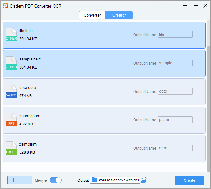Open the hamburger menu icon
211x189 pixels.
click(185, 6)
